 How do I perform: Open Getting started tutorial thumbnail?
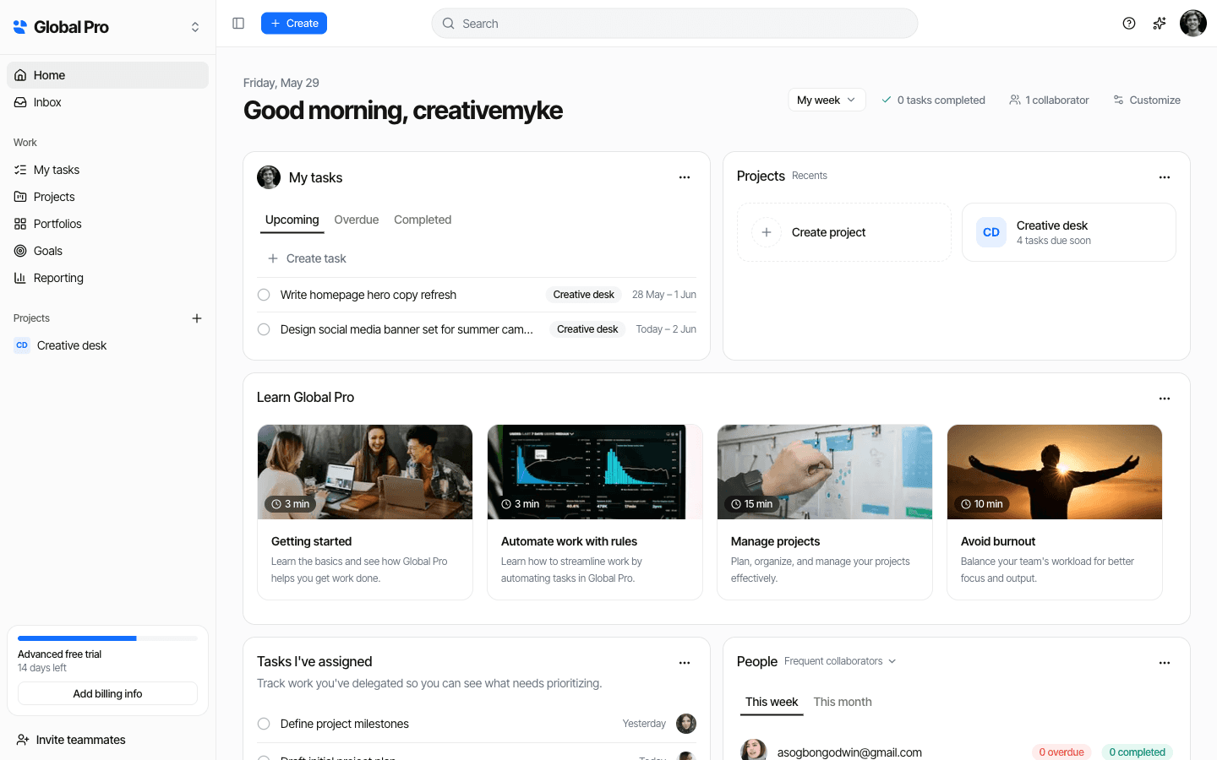[x=365, y=472]
